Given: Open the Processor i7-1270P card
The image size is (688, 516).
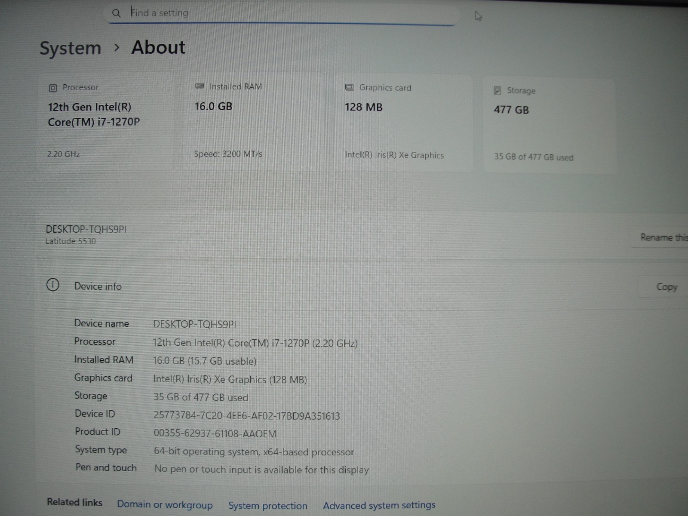Looking at the screenshot, I should click(106, 123).
